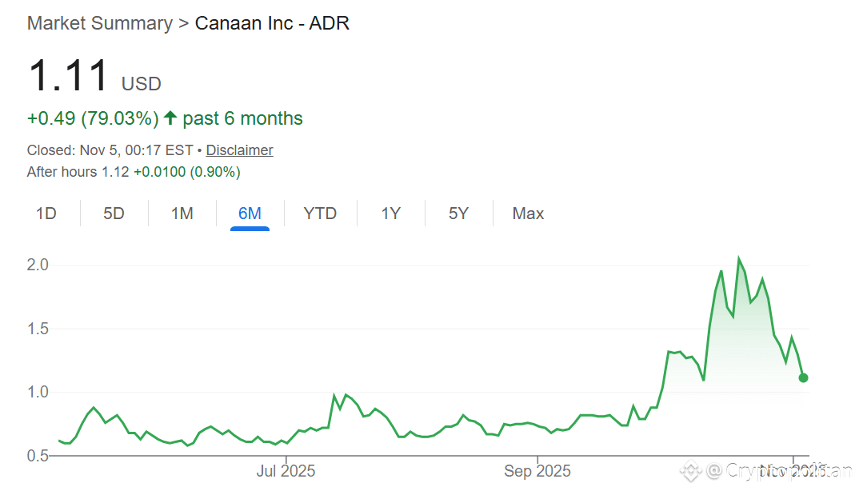Open the Disclaimer link

[x=239, y=150]
